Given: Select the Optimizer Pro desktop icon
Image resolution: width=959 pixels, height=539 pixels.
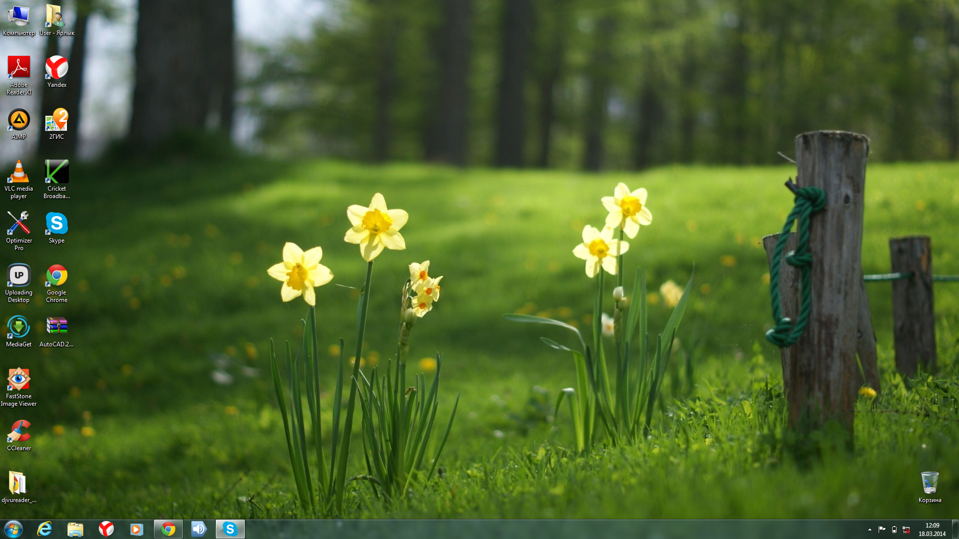Looking at the screenshot, I should click(x=18, y=232).
